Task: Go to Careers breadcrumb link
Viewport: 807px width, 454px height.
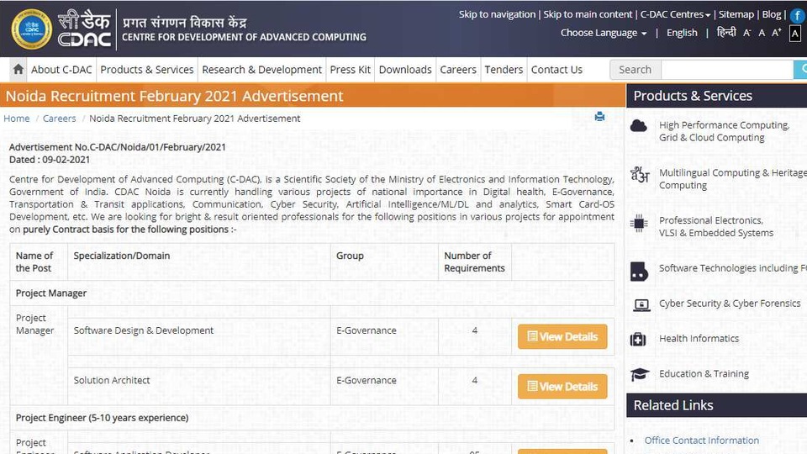Action: point(59,119)
